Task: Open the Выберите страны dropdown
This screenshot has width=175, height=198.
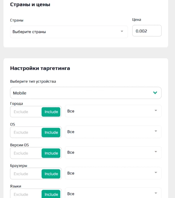Action: (69, 32)
